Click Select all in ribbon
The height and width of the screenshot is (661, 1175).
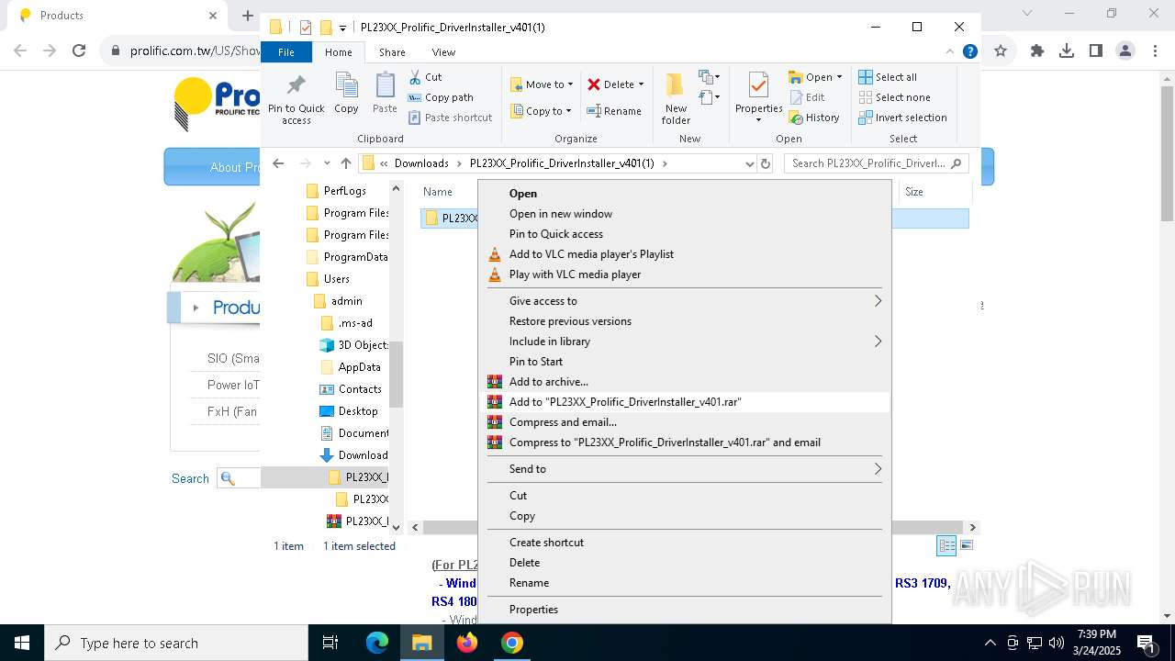888,77
